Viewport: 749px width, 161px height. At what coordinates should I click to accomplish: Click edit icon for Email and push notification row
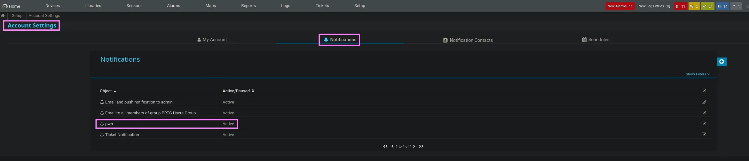[704, 102]
